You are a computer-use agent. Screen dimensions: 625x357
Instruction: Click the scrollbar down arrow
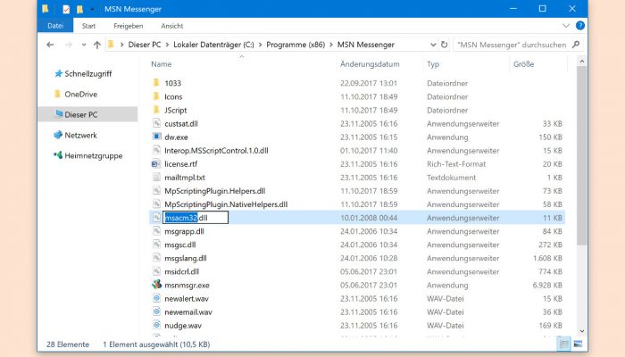[x=581, y=331]
